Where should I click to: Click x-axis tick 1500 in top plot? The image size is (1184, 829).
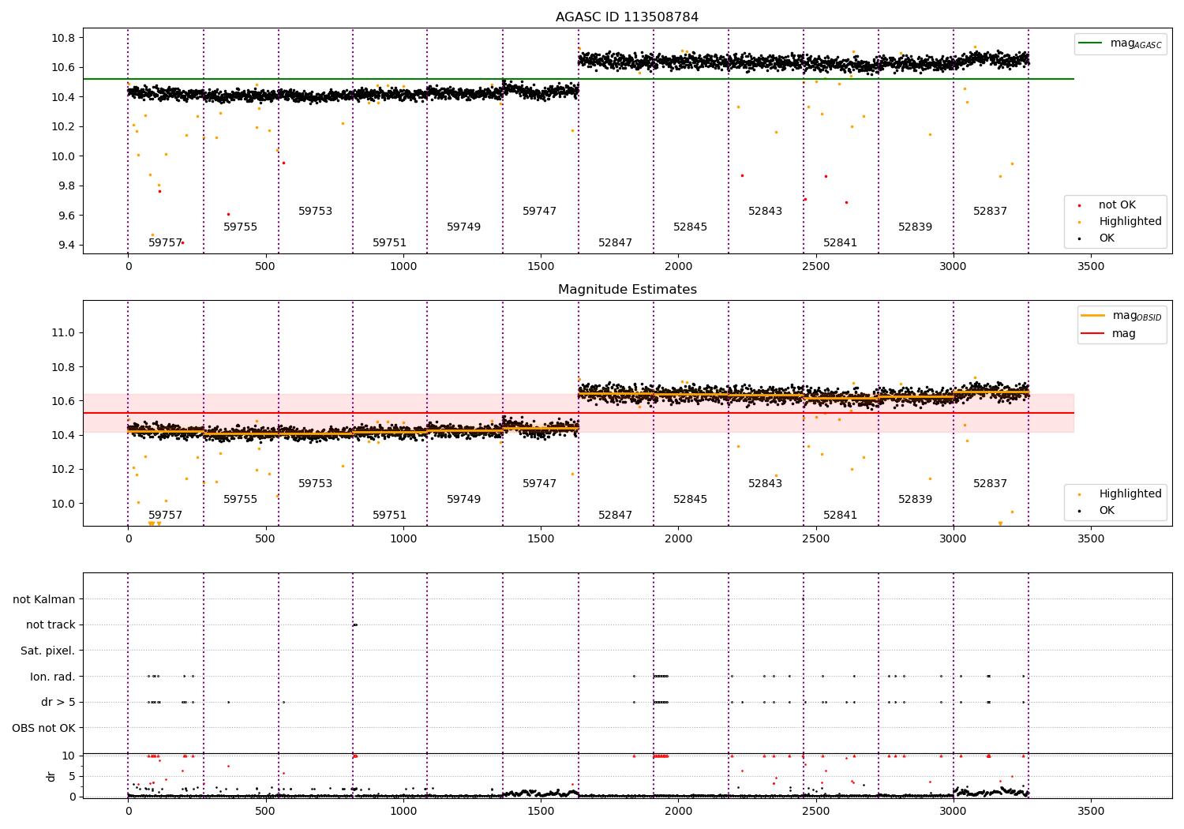(541, 267)
